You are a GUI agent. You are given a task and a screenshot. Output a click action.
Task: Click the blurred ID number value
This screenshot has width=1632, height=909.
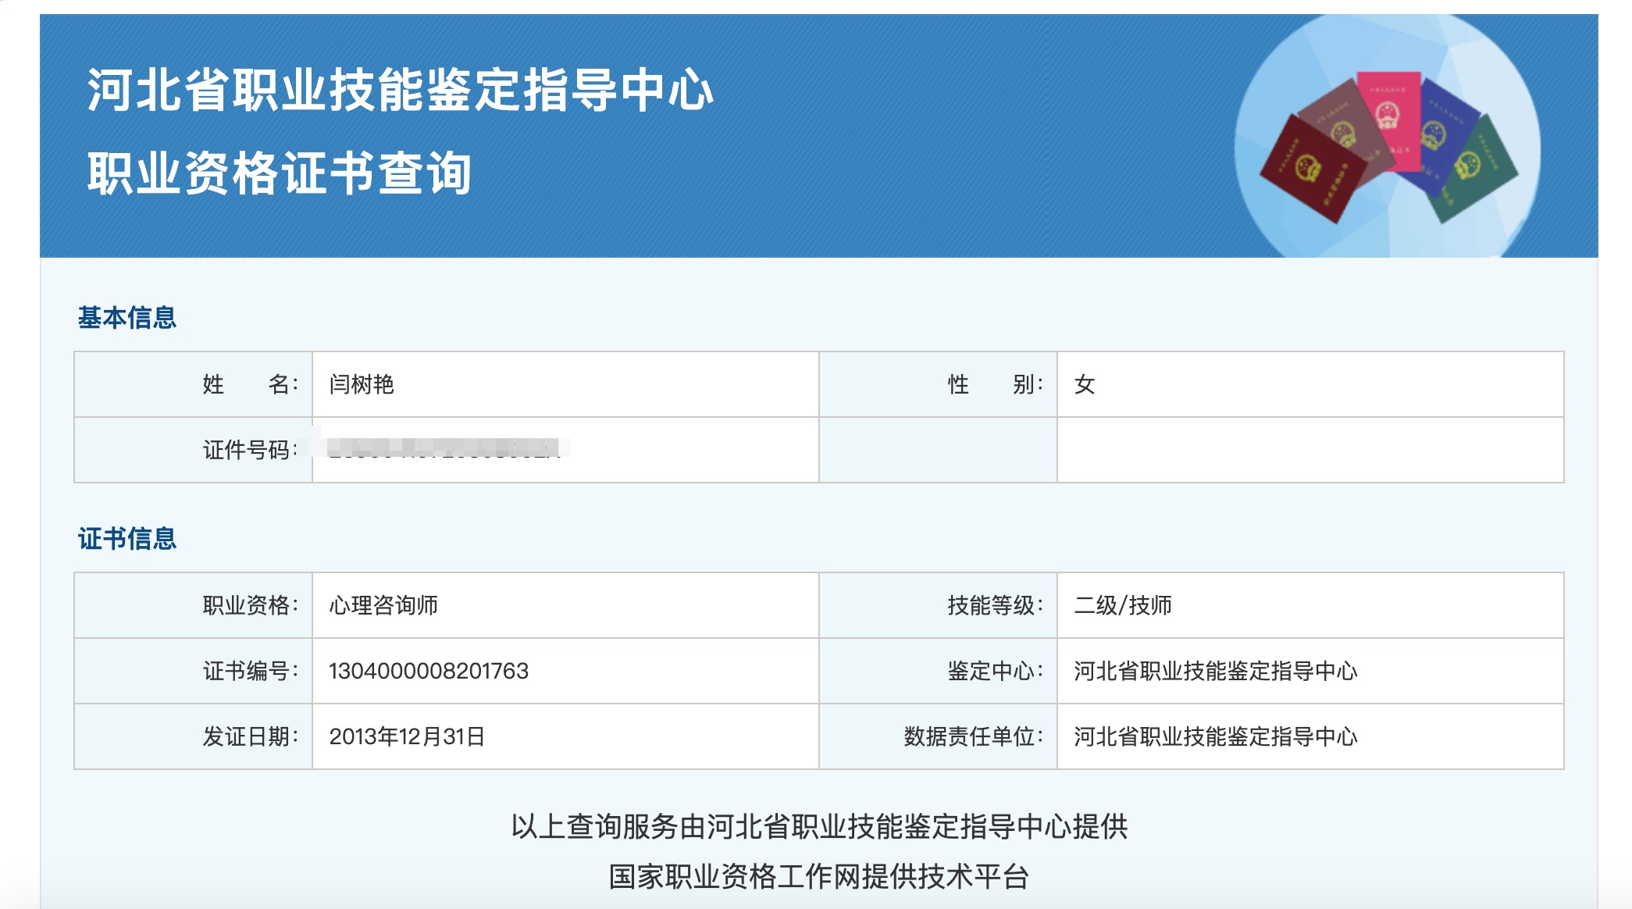[x=444, y=448]
